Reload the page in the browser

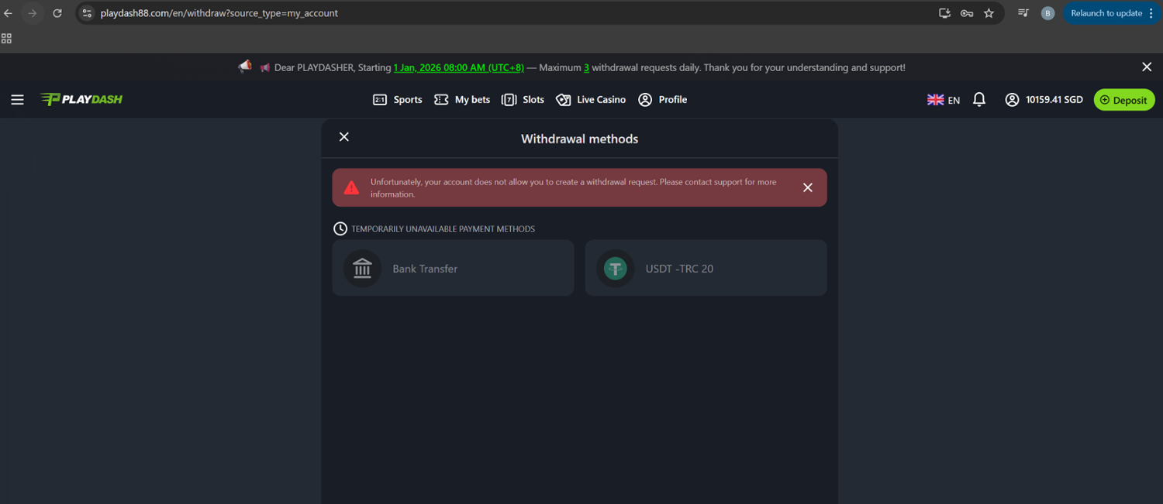pyautogui.click(x=57, y=13)
